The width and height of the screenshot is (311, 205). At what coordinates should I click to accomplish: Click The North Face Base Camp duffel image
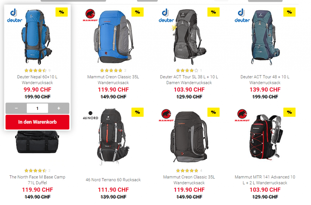[37, 142]
